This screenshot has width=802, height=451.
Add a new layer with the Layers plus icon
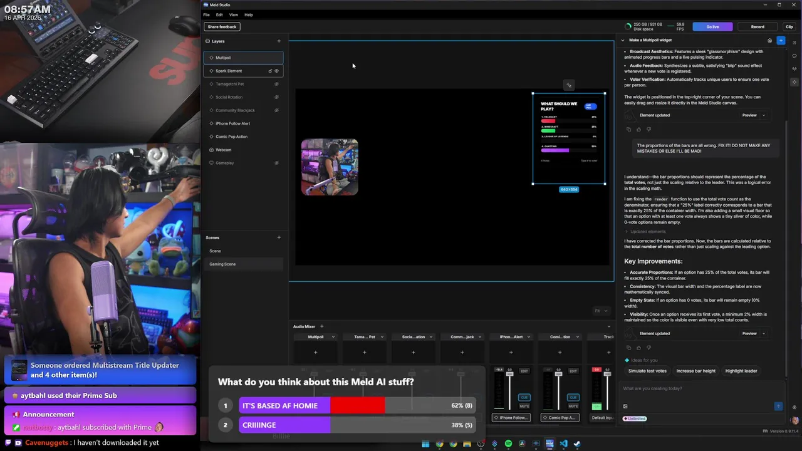(279, 41)
